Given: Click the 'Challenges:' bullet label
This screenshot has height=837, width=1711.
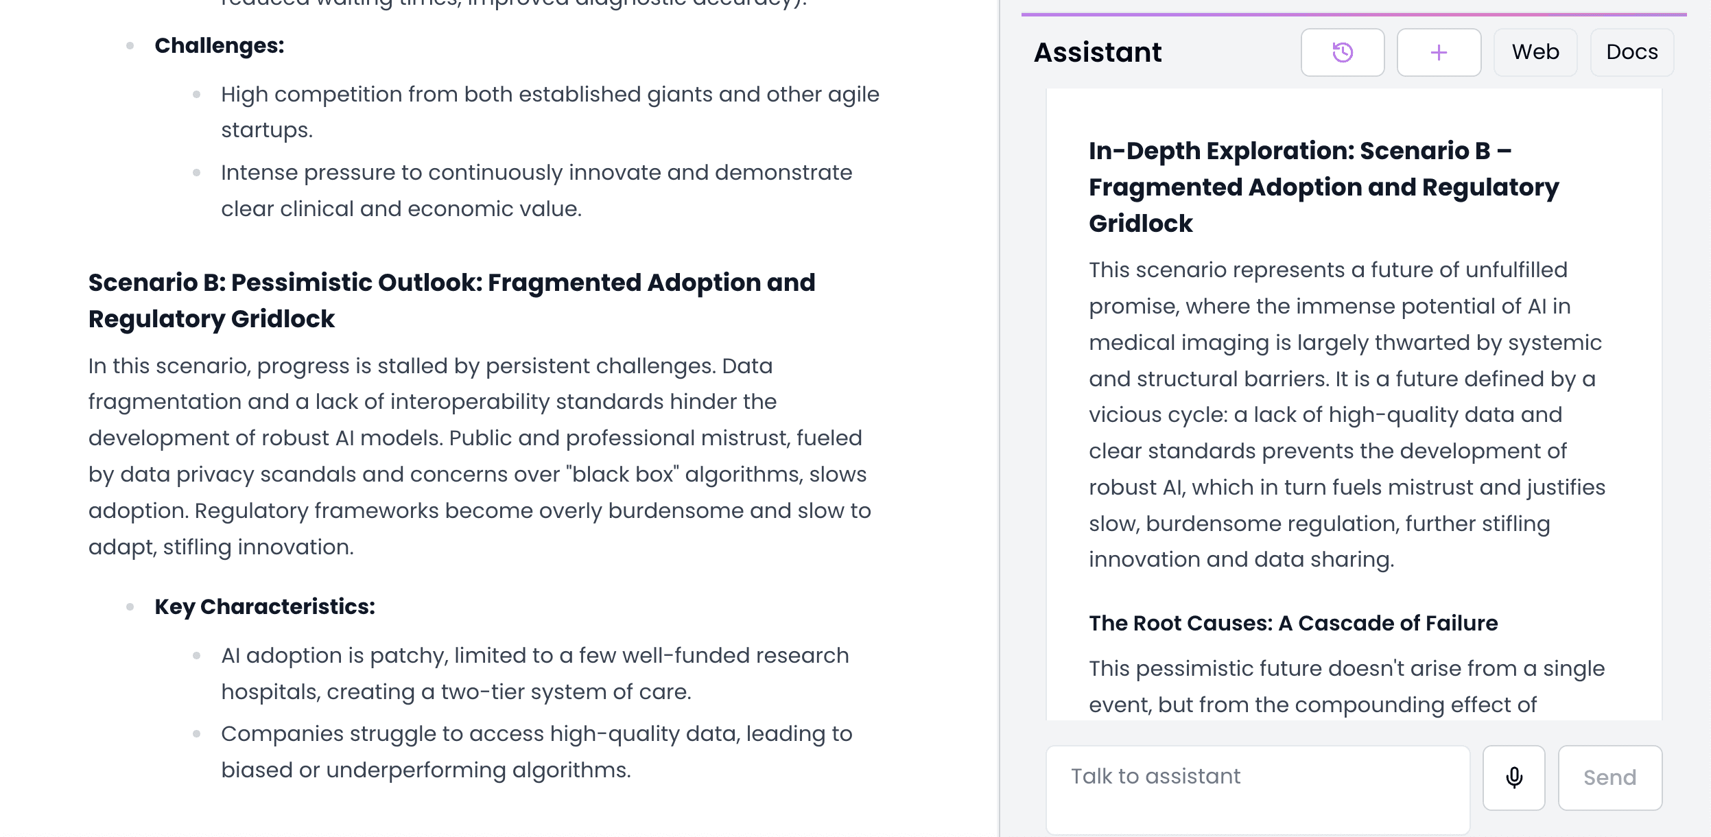Looking at the screenshot, I should (x=220, y=46).
